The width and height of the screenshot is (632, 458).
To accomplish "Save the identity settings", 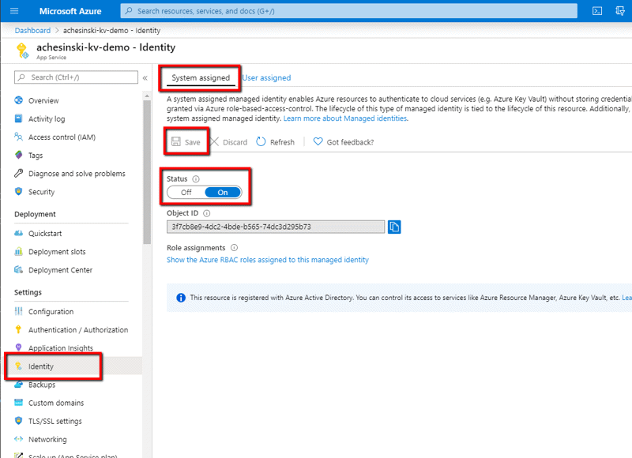I will [x=186, y=142].
